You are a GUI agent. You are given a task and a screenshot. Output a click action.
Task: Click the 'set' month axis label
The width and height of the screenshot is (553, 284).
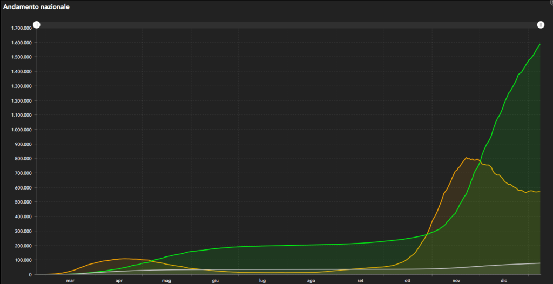click(x=360, y=280)
